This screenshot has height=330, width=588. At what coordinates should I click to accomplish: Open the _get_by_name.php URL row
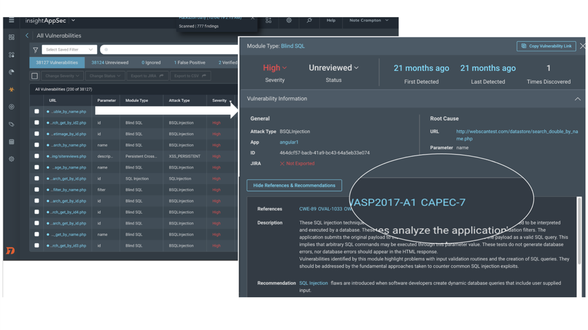pyautogui.click(x=69, y=234)
